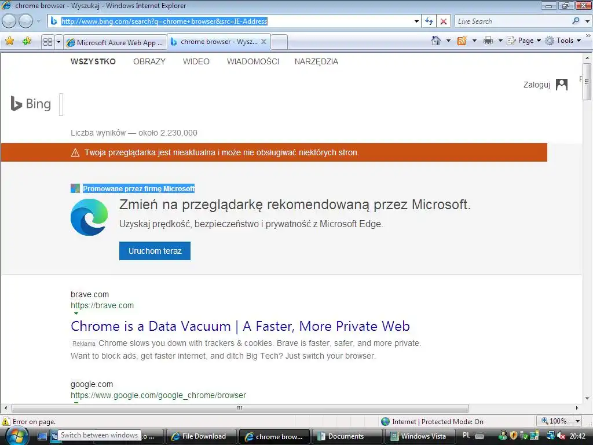This screenshot has height=445, width=593.
Task: Click the Uruchom teraz button
Action: 155,251
